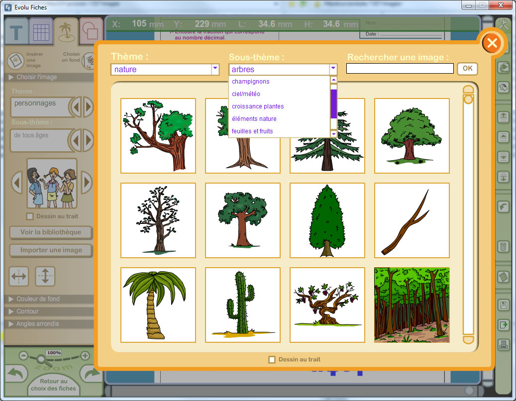Click the floppy disk save icon

pyautogui.click(x=503, y=305)
